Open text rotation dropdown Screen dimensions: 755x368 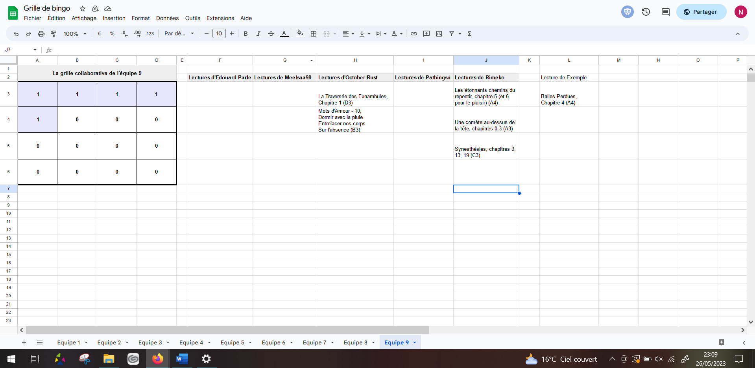pyautogui.click(x=397, y=34)
